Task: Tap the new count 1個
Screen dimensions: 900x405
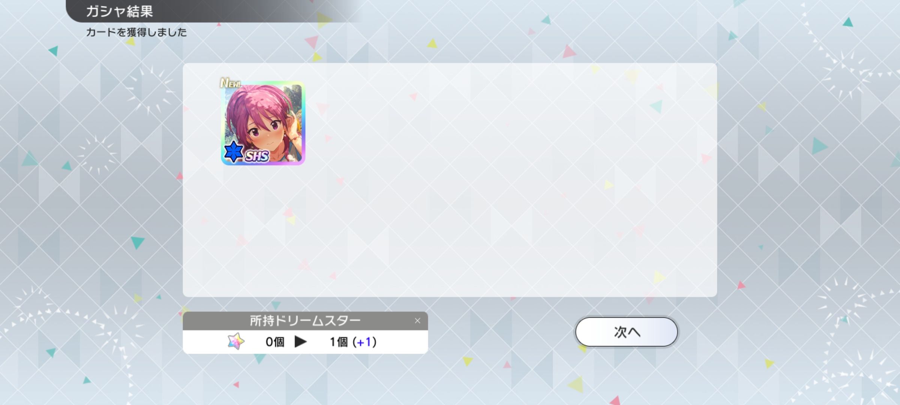Action: click(x=339, y=342)
